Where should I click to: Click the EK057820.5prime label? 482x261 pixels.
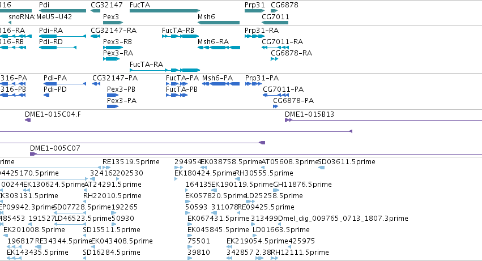click(x=216, y=196)
